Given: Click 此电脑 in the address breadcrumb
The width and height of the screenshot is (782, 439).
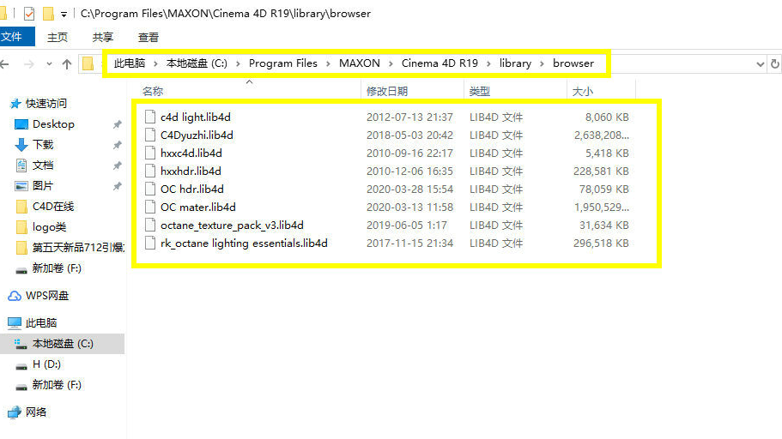Looking at the screenshot, I should point(129,63).
